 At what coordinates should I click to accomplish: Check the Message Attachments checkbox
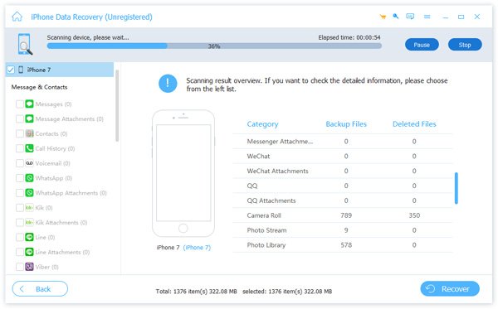[20, 118]
